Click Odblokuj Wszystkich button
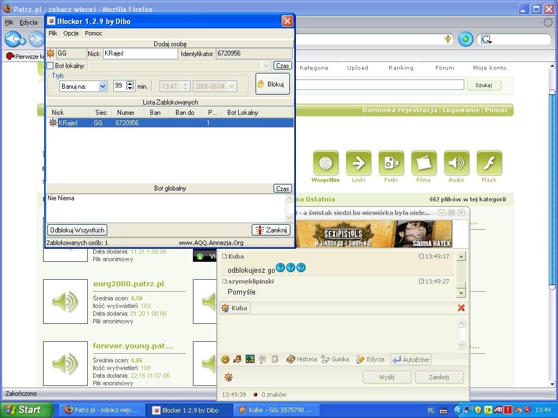 [x=77, y=230]
